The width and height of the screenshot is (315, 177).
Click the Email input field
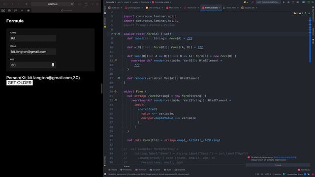pos(33,52)
